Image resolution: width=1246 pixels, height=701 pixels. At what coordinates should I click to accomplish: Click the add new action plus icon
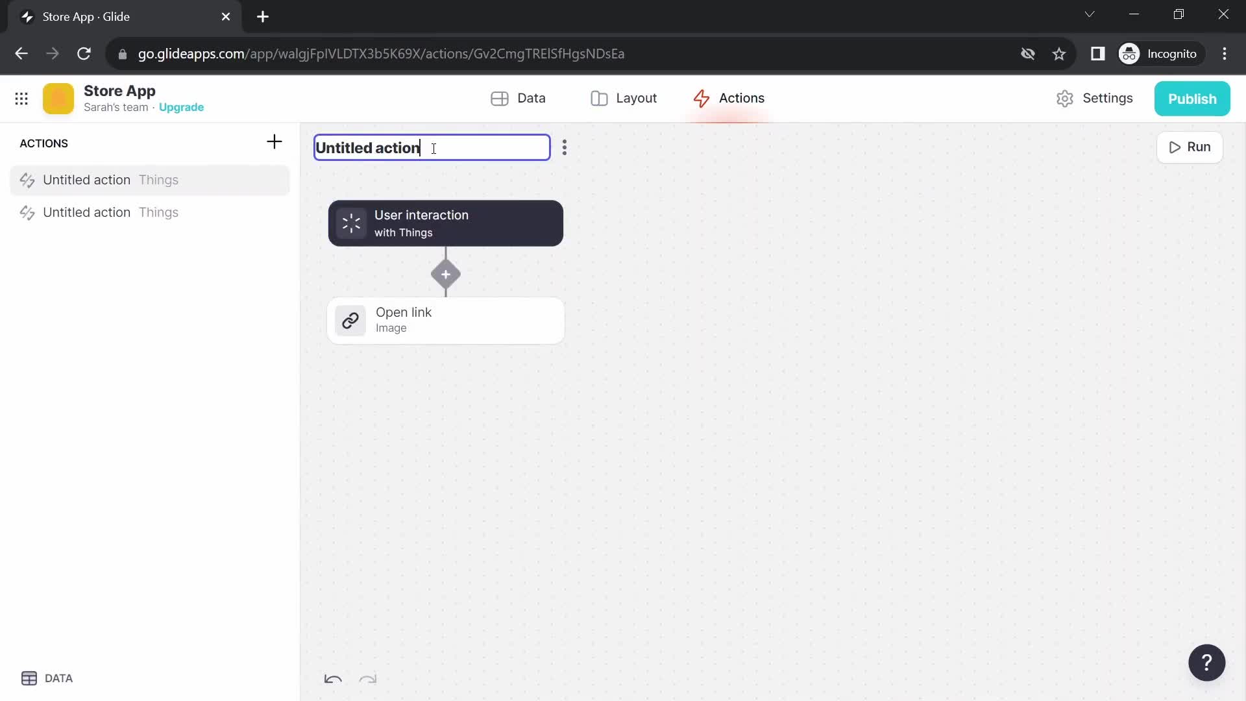pyautogui.click(x=274, y=142)
